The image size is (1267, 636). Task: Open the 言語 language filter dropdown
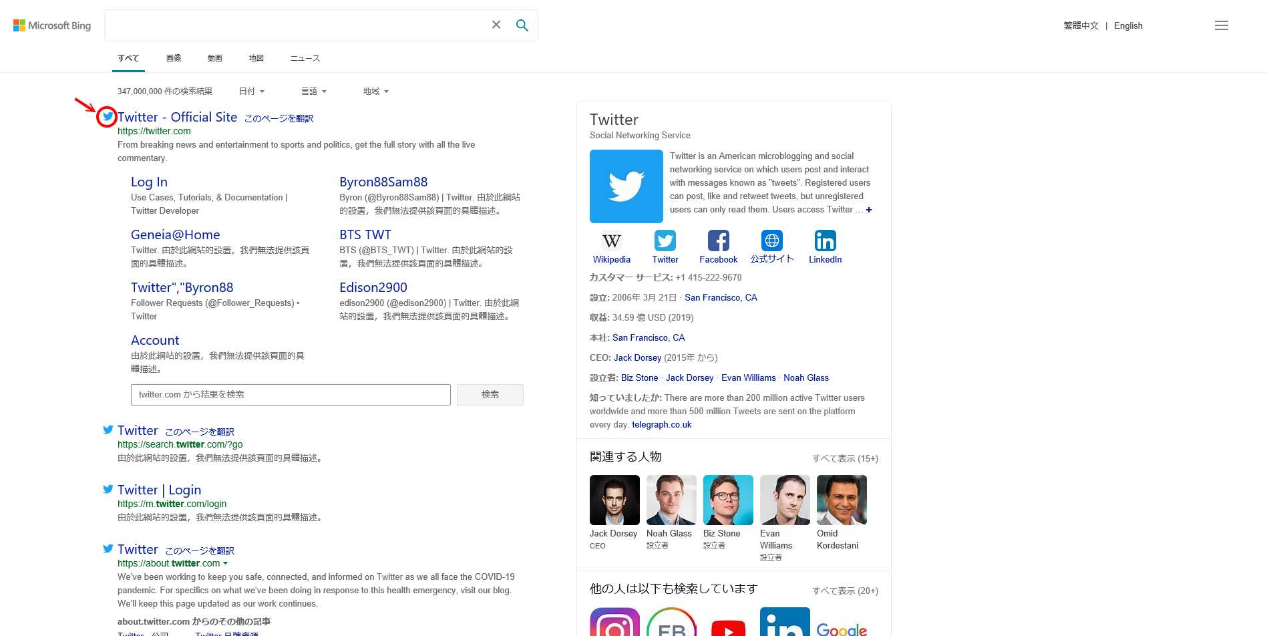[314, 92]
